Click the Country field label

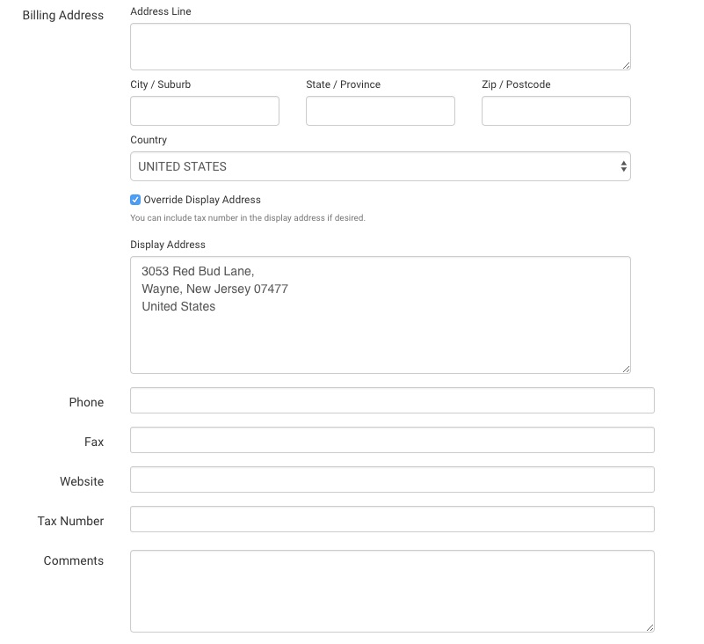coord(149,140)
